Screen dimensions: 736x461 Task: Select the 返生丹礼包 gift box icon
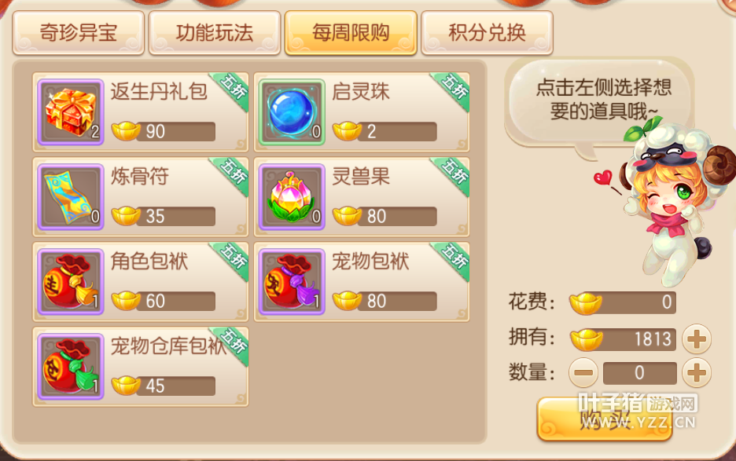point(71,112)
